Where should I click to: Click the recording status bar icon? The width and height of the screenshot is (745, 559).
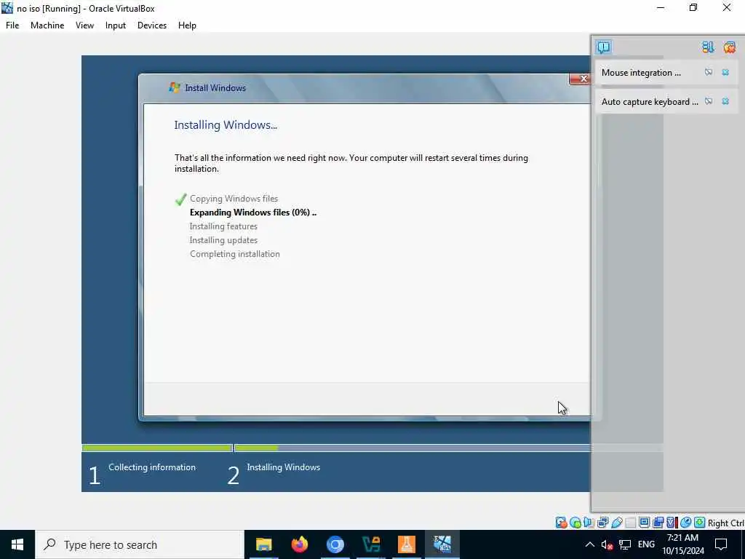click(x=658, y=523)
